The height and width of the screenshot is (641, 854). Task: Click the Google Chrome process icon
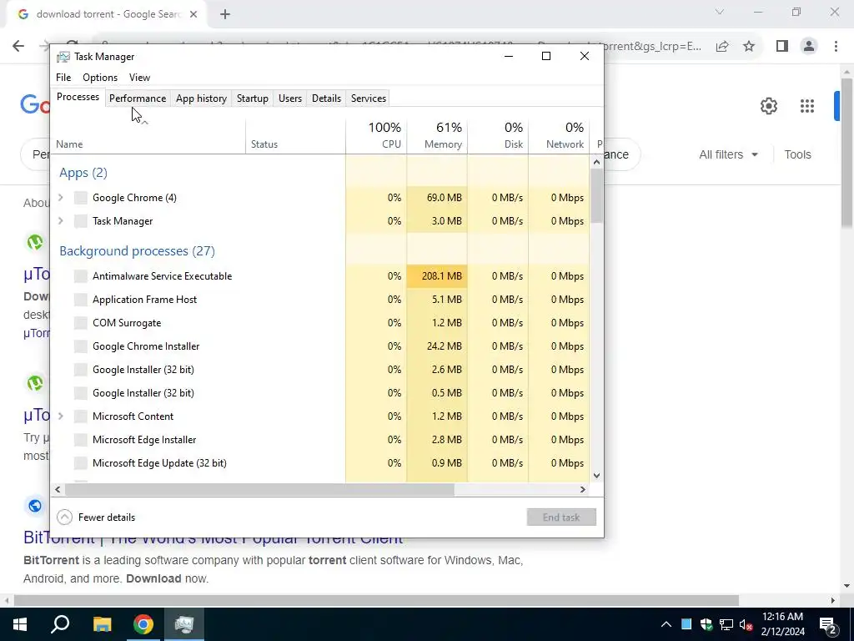pyautogui.click(x=81, y=198)
